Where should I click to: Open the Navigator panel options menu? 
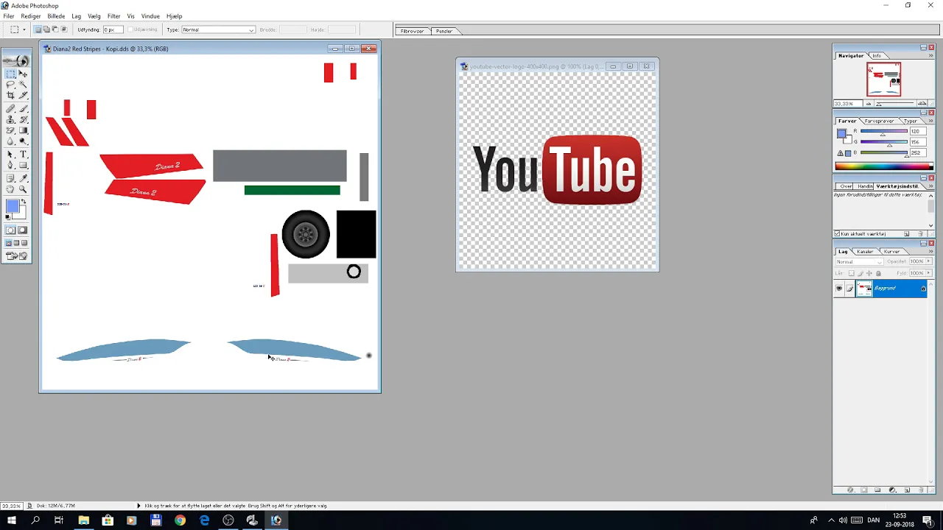click(930, 56)
